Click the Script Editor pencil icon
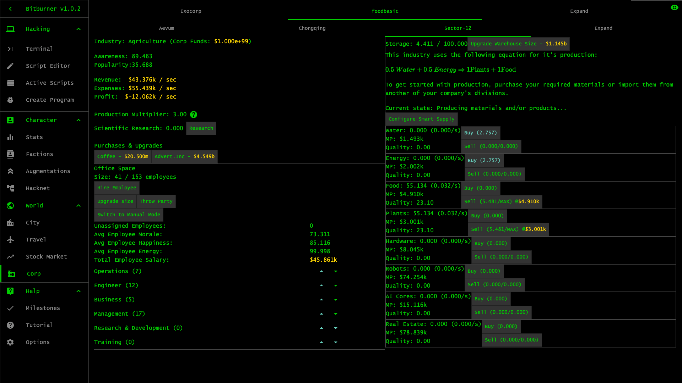This screenshot has width=682, height=383. [10, 66]
